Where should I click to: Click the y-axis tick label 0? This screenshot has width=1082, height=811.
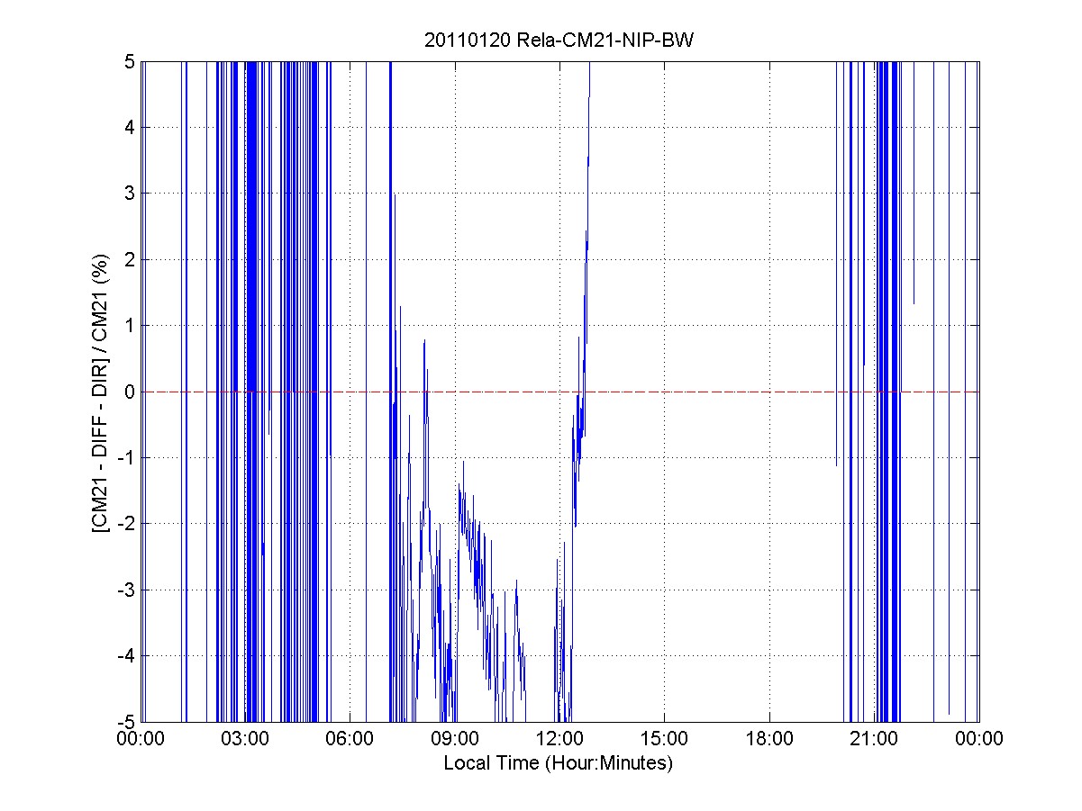coord(130,392)
